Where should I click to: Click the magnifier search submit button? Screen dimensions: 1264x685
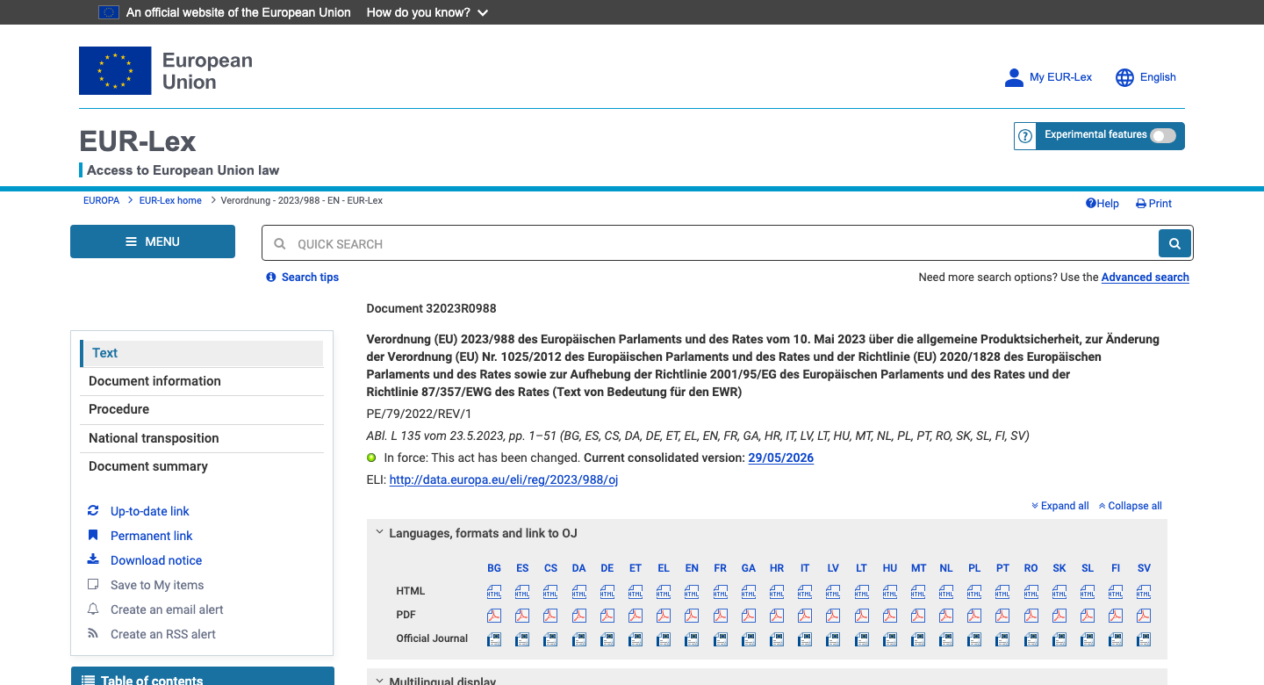(1174, 243)
